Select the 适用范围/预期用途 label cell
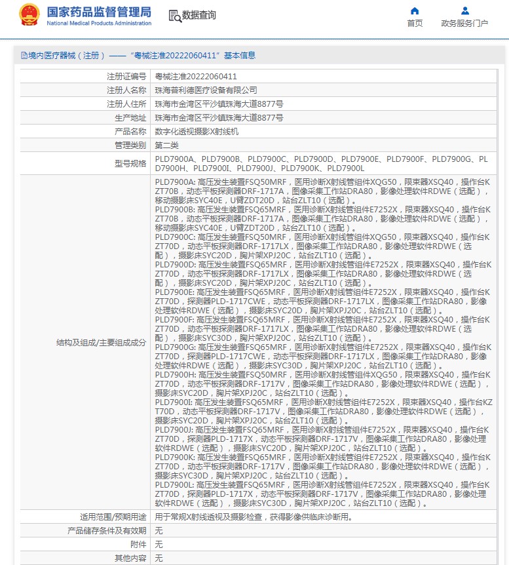This screenshot has height=565, width=509. click(x=85, y=517)
